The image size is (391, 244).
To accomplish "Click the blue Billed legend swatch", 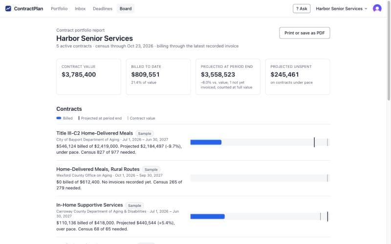I will click(59, 118).
